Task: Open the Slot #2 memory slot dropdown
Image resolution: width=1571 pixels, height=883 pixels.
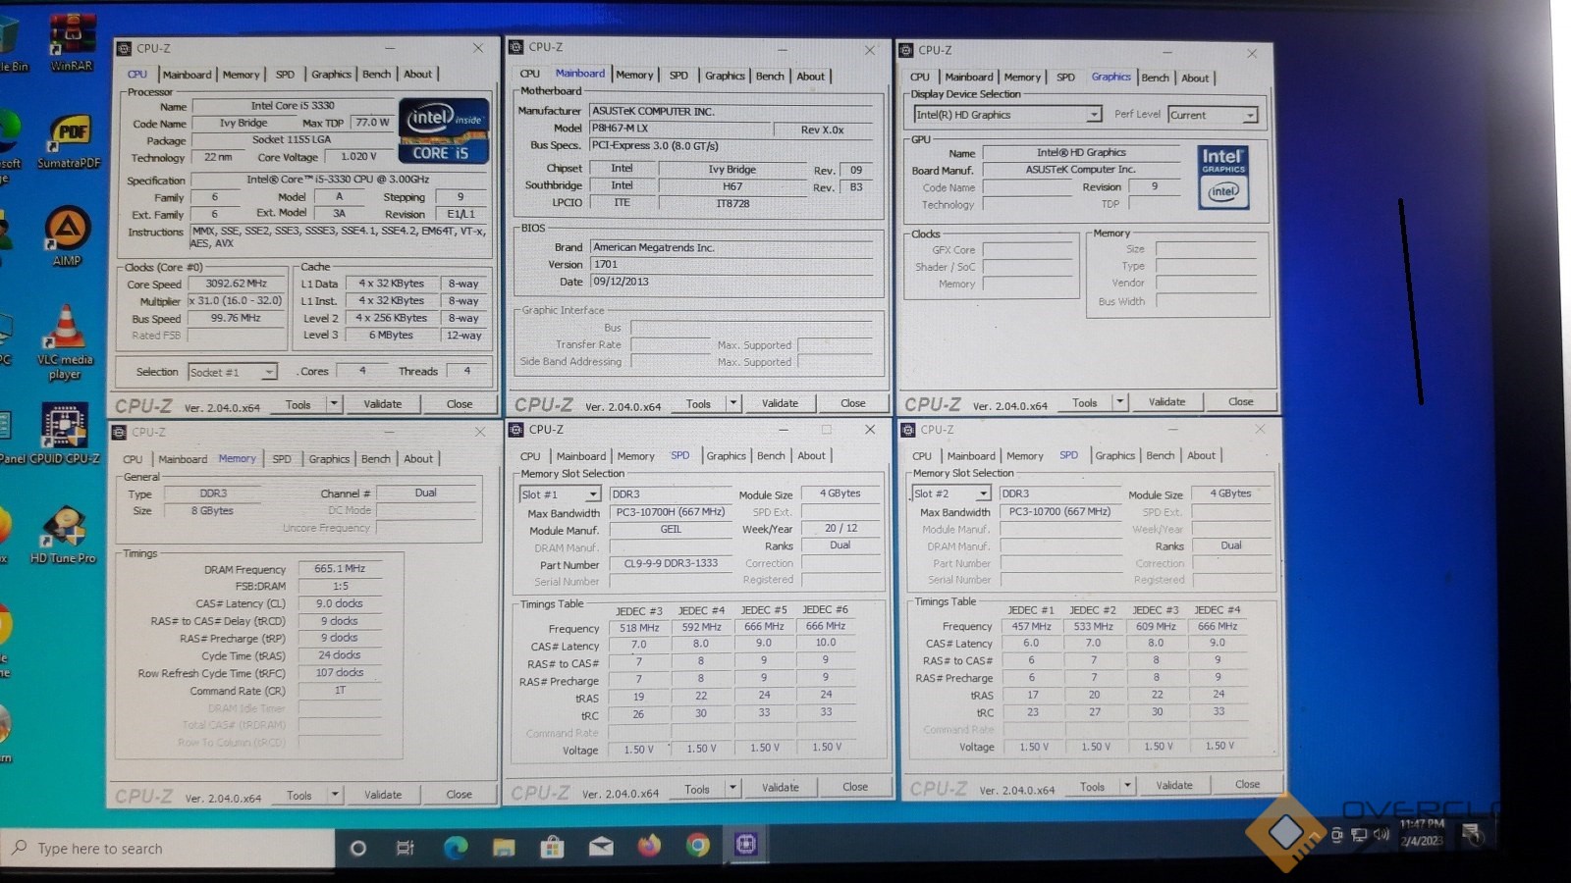Action: (x=983, y=493)
